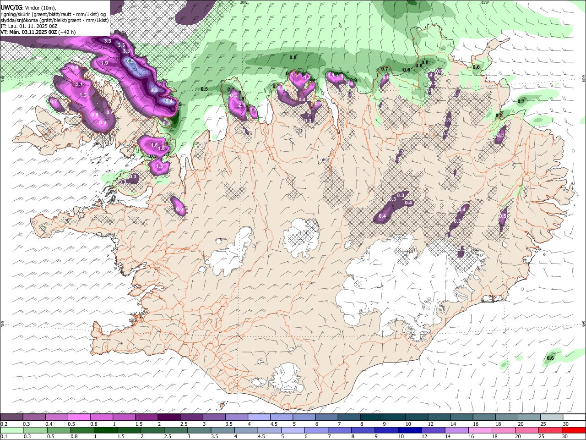586x440 pixels.
Task: Select dark mauve snow swatch between 0.2 and 0.3
Action: tap(11, 417)
